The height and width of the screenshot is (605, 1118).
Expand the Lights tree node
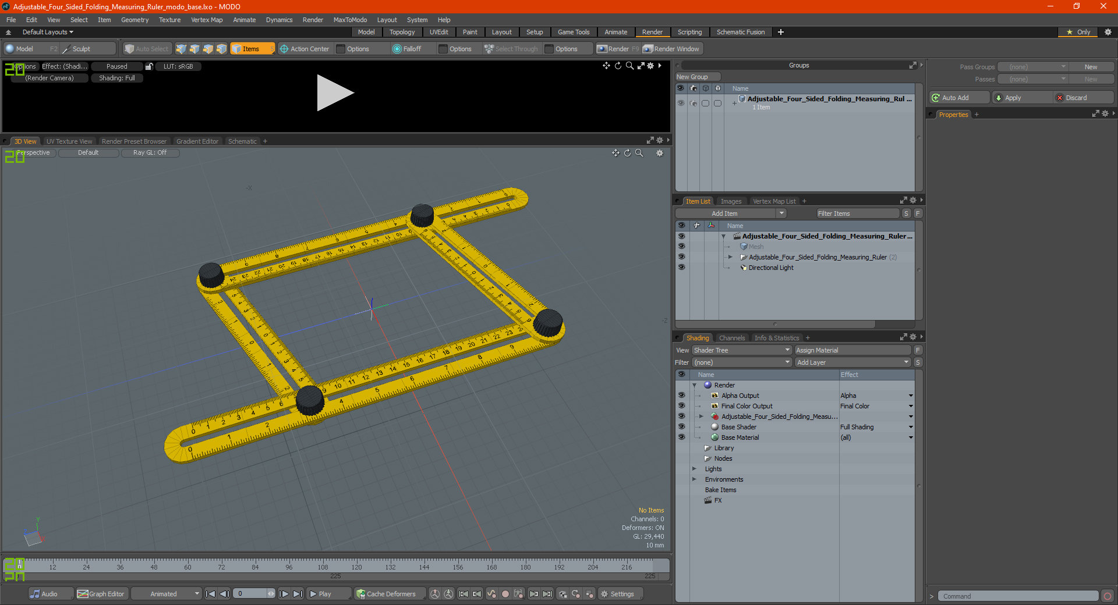[694, 469]
